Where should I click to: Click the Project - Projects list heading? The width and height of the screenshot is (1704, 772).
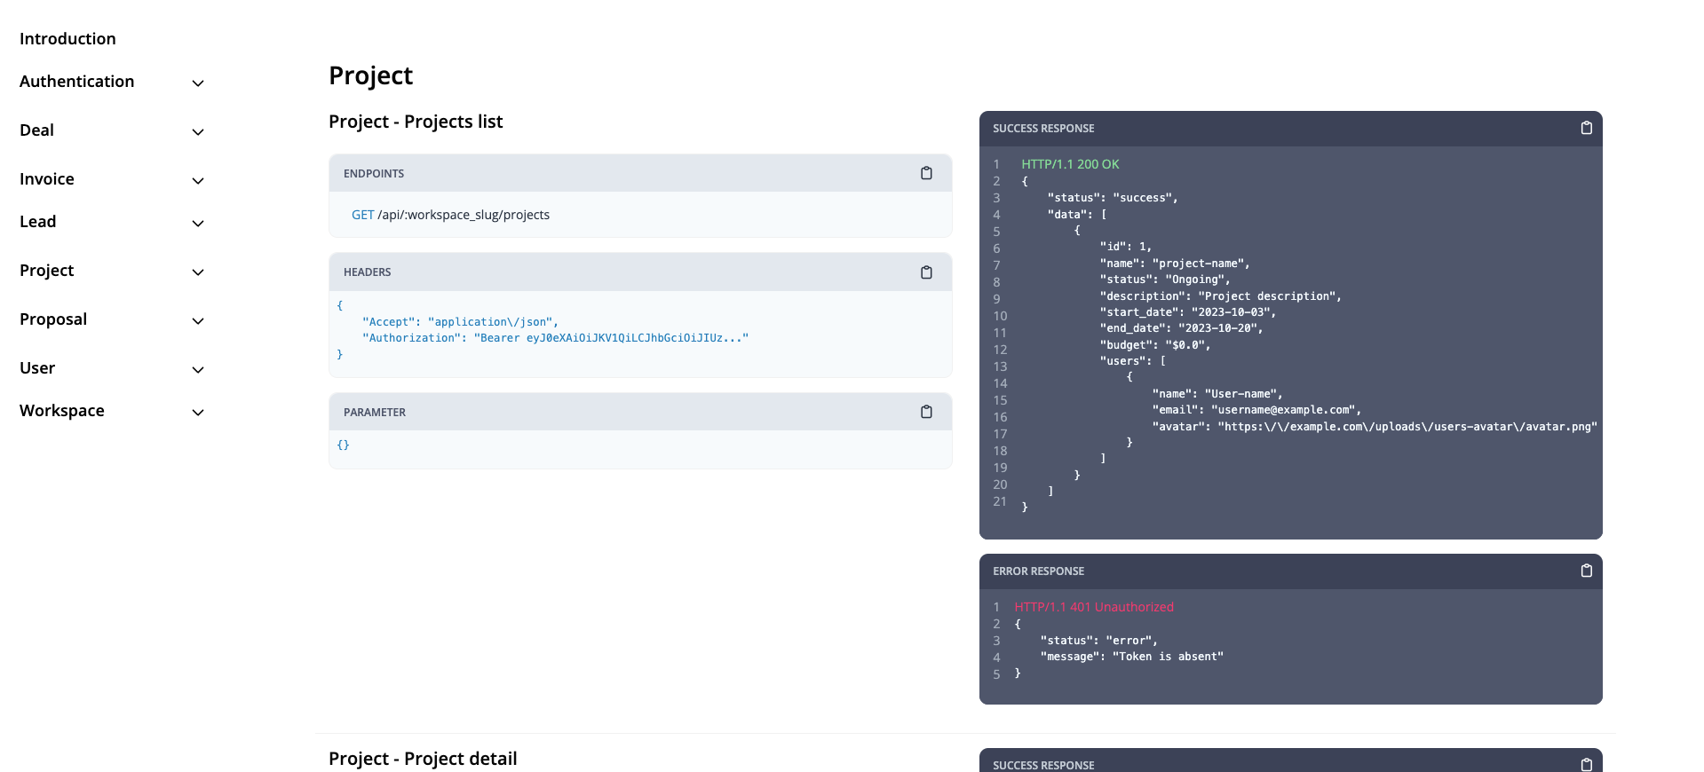(x=416, y=122)
